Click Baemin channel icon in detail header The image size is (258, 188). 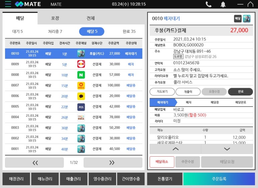coord(247,18)
